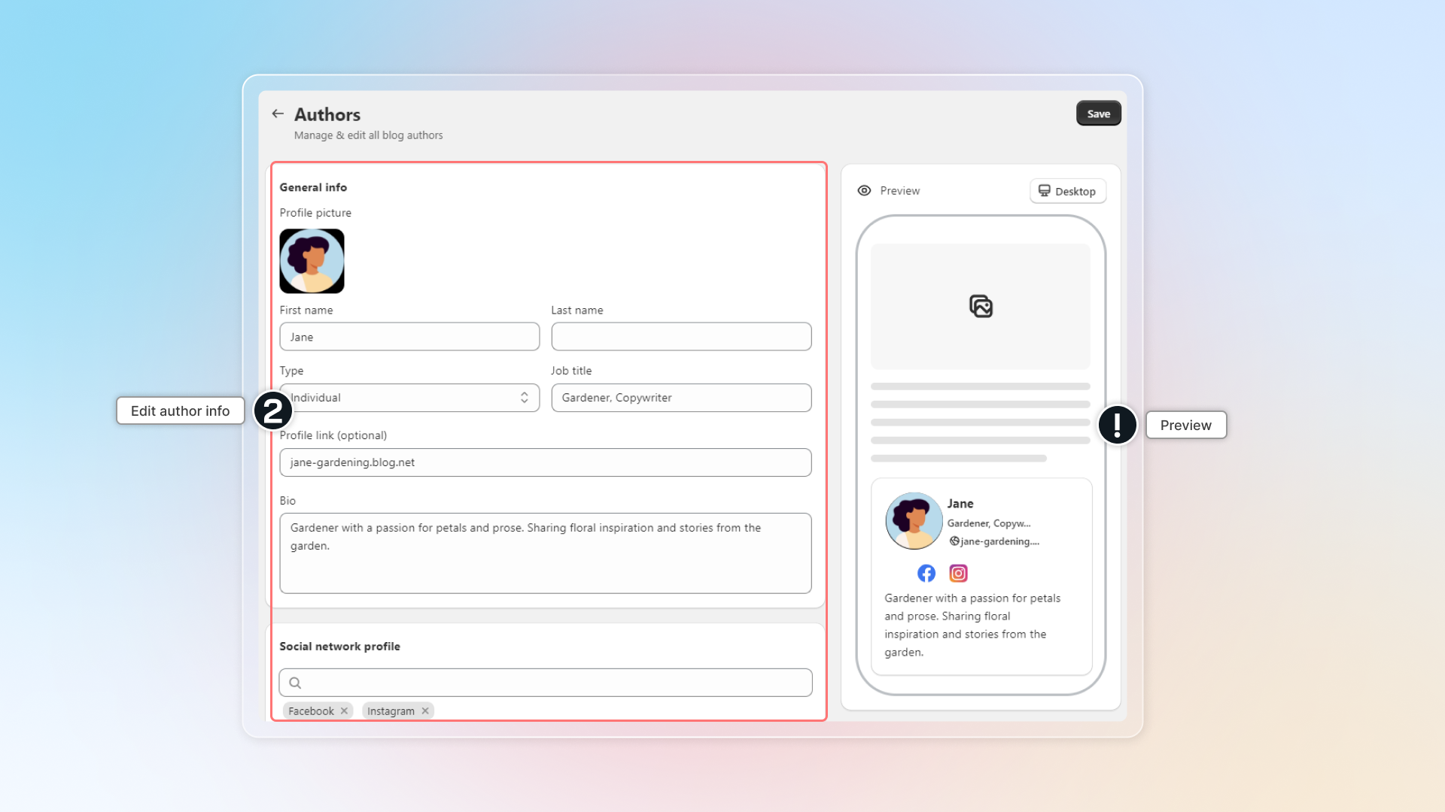Click the image placeholder icon in preview
The height and width of the screenshot is (812, 1445).
(x=981, y=306)
